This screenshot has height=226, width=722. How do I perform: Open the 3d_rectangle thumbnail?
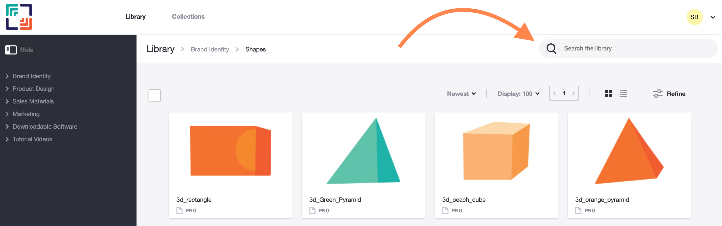[x=230, y=151]
